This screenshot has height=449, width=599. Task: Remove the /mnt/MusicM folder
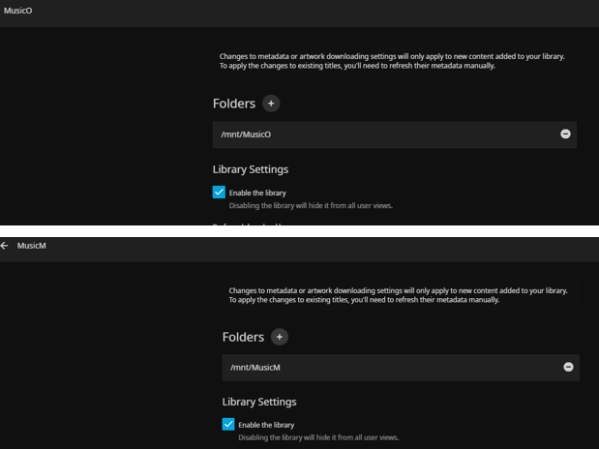[568, 368]
